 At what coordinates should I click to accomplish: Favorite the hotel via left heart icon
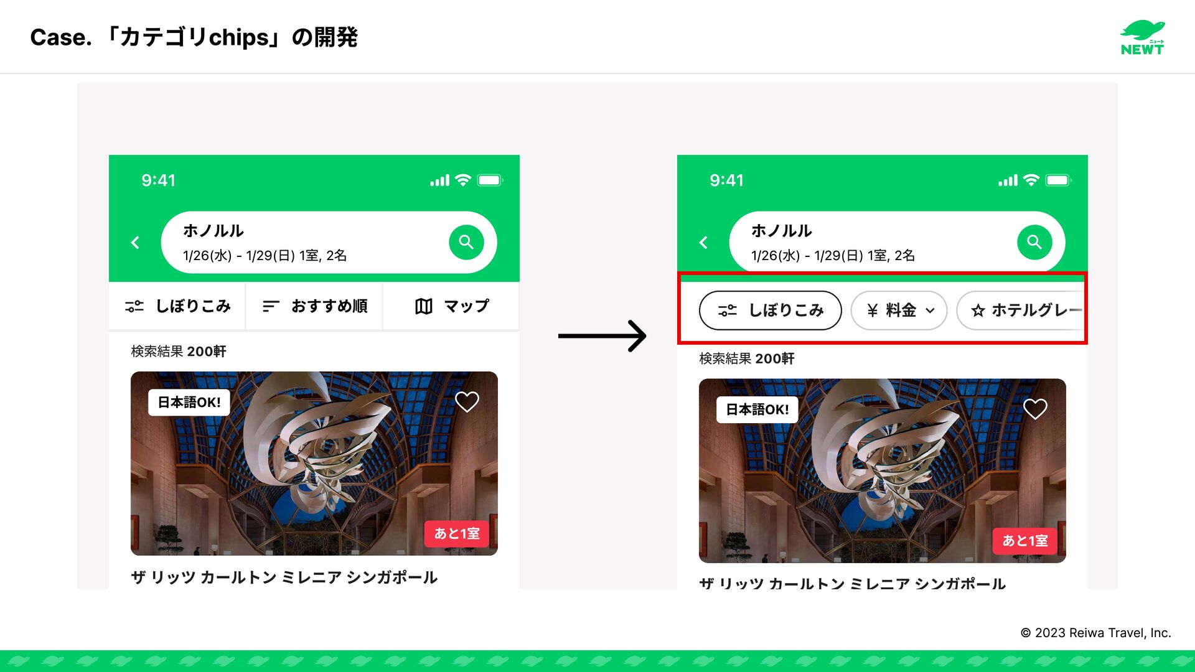tap(467, 402)
